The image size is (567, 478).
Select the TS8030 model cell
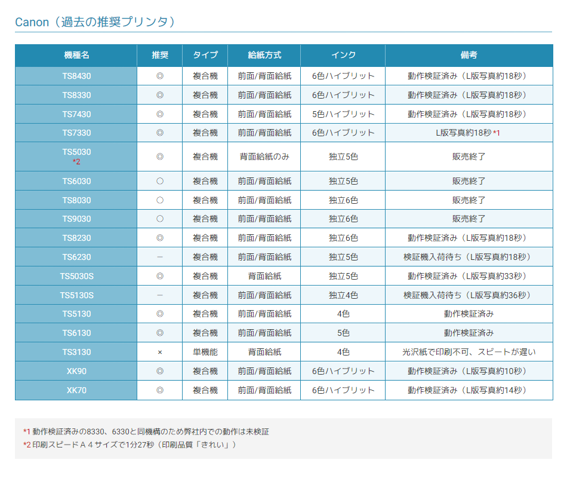[x=76, y=200]
